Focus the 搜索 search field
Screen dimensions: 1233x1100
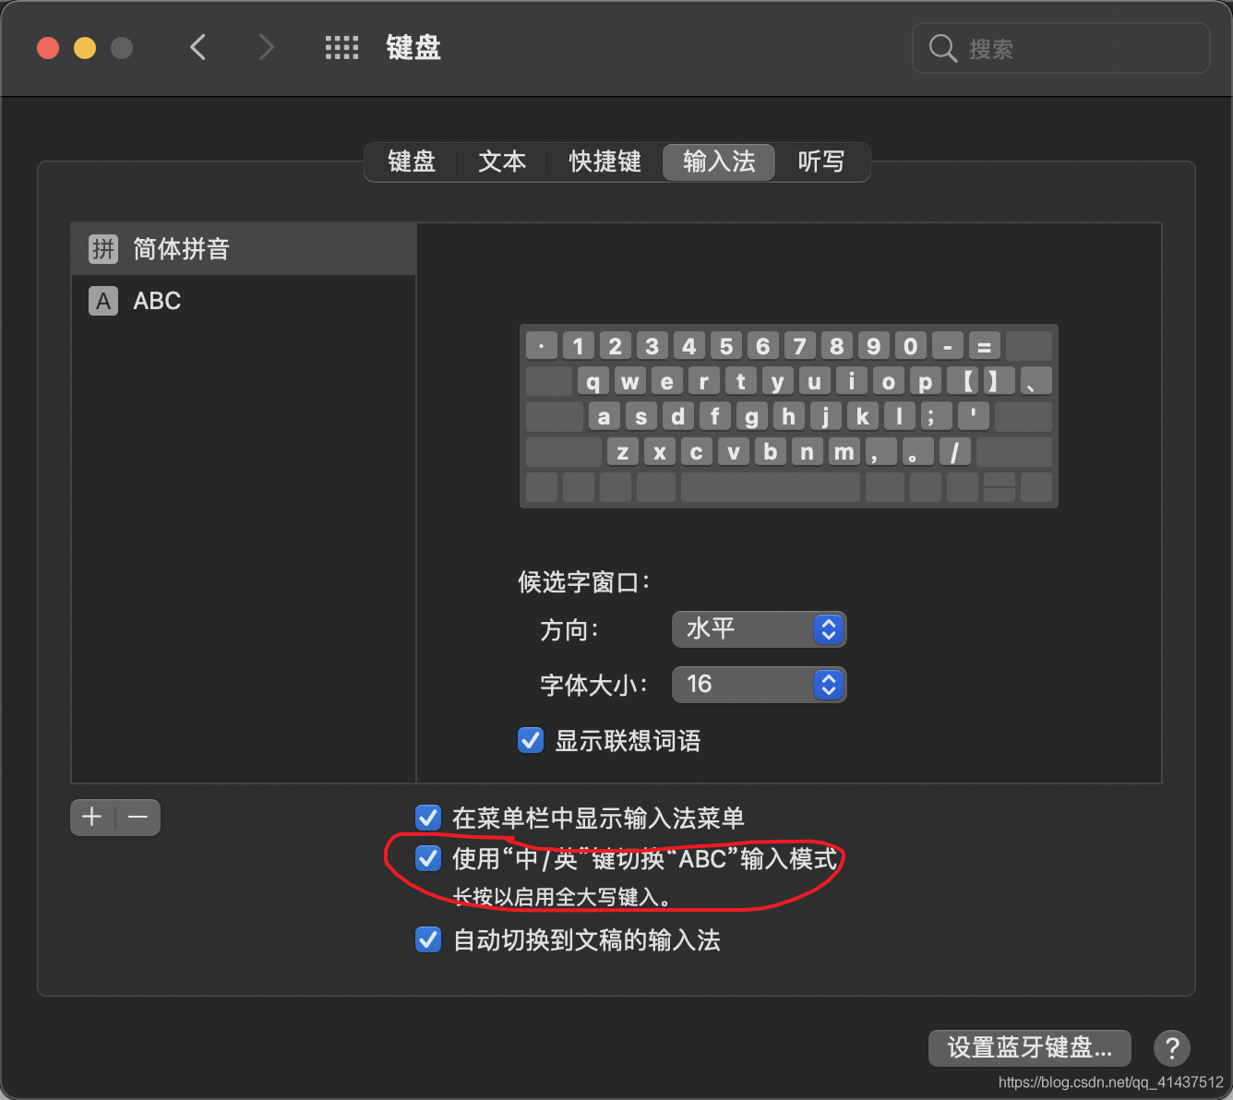pos(1061,48)
